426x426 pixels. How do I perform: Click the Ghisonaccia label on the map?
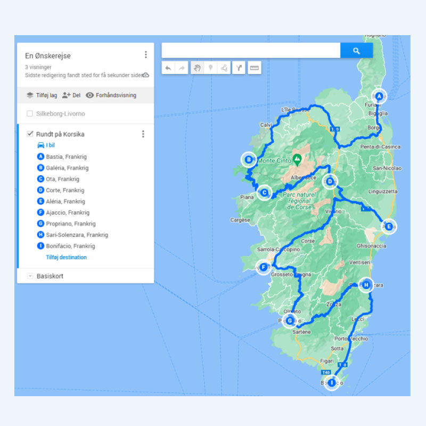(x=371, y=245)
